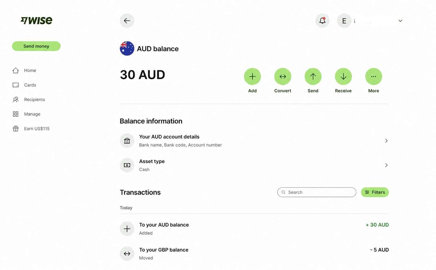Open Recipients in the sidebar
This screenshot has height=270, width=436.
click(35, 100)
